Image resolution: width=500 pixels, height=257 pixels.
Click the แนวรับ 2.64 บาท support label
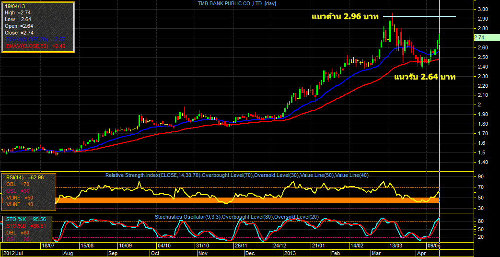point(424,77)
